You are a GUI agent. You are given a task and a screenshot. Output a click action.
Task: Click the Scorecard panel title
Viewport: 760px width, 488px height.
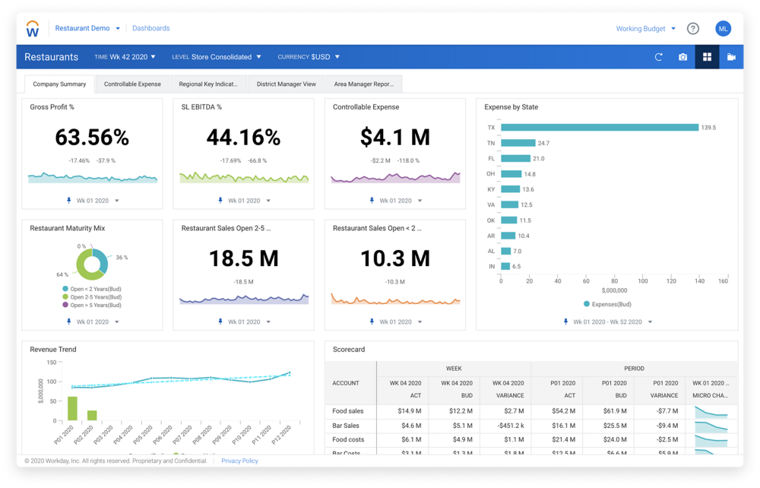click(x=349, y=350)
